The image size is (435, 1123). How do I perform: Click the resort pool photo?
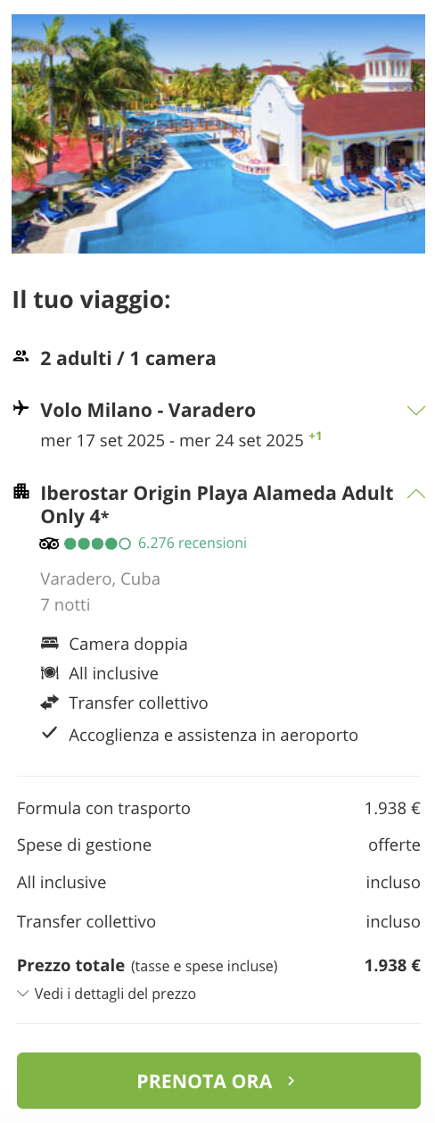[x=218, y=134]
